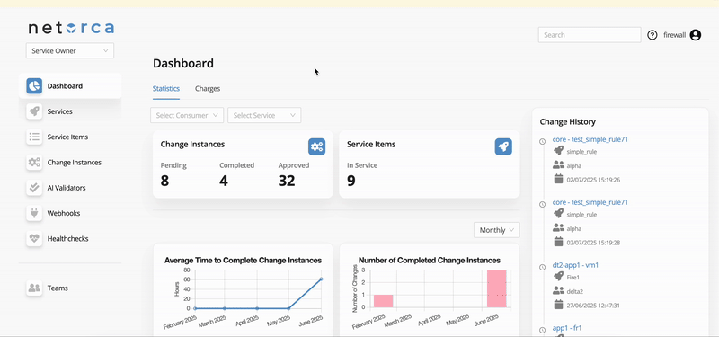Change the Monthly interval dropdown
719x337 pixels.
(497, 230)
